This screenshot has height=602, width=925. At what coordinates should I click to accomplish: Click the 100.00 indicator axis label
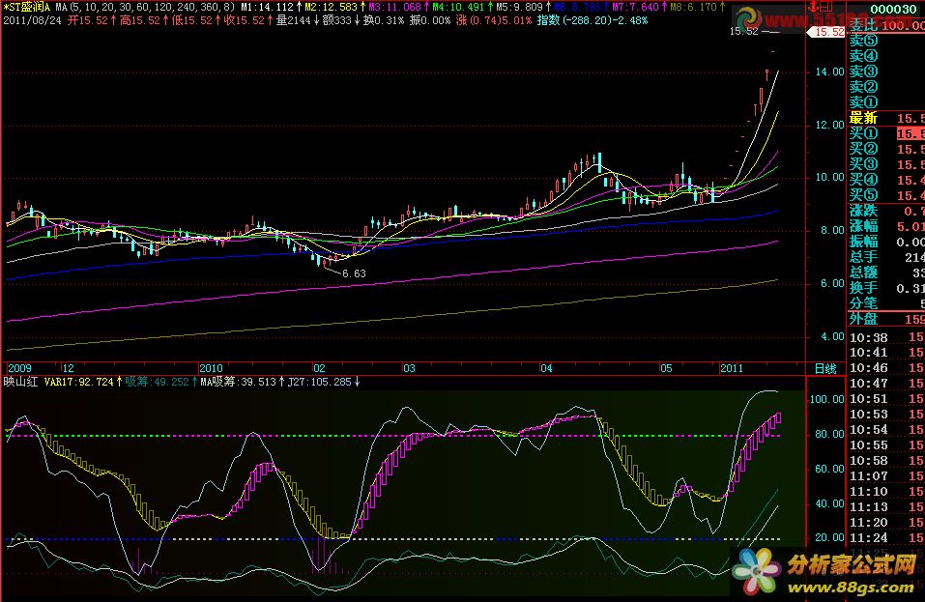click(826, 399)
